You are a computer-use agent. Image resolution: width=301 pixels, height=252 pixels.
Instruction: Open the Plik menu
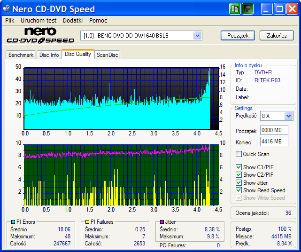[x=9, y=20]
